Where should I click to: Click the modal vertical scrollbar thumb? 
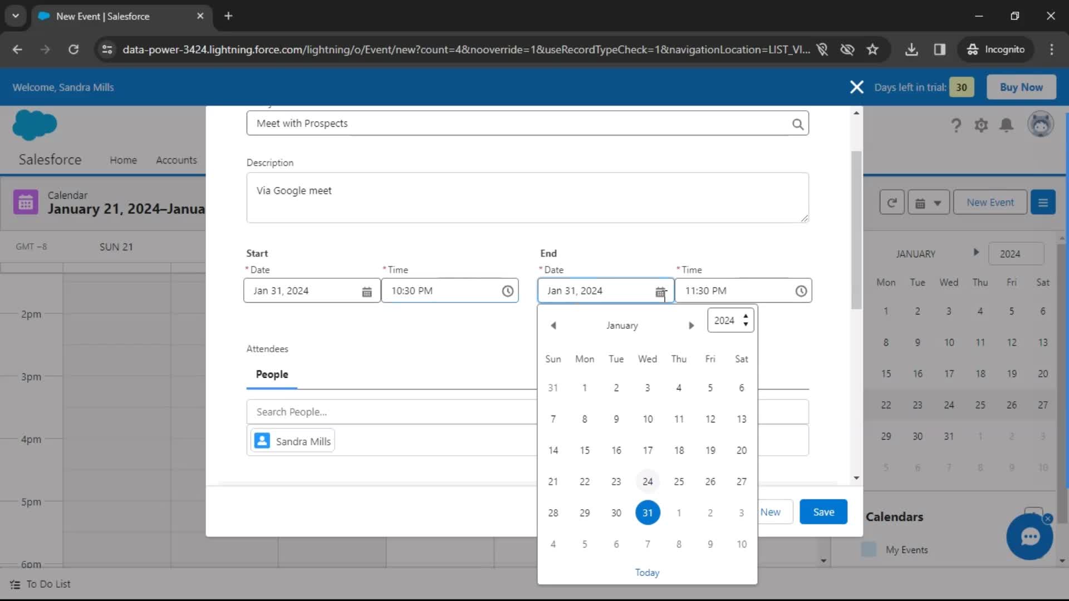click(856, 230)
